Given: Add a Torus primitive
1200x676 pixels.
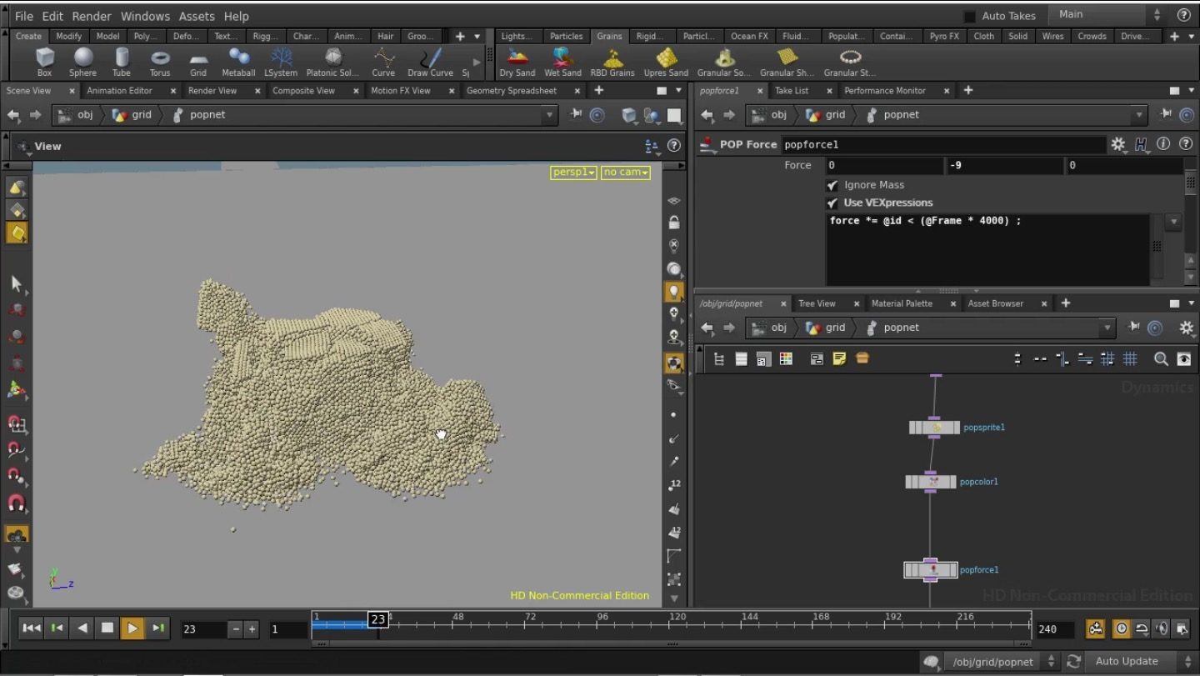Looking at the screenshot, I should pos(160,62).
